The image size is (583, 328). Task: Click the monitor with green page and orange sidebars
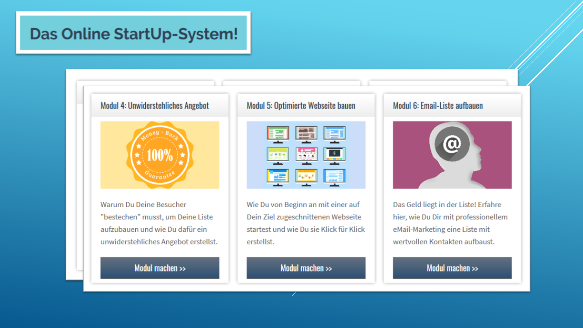click(278, 133)
